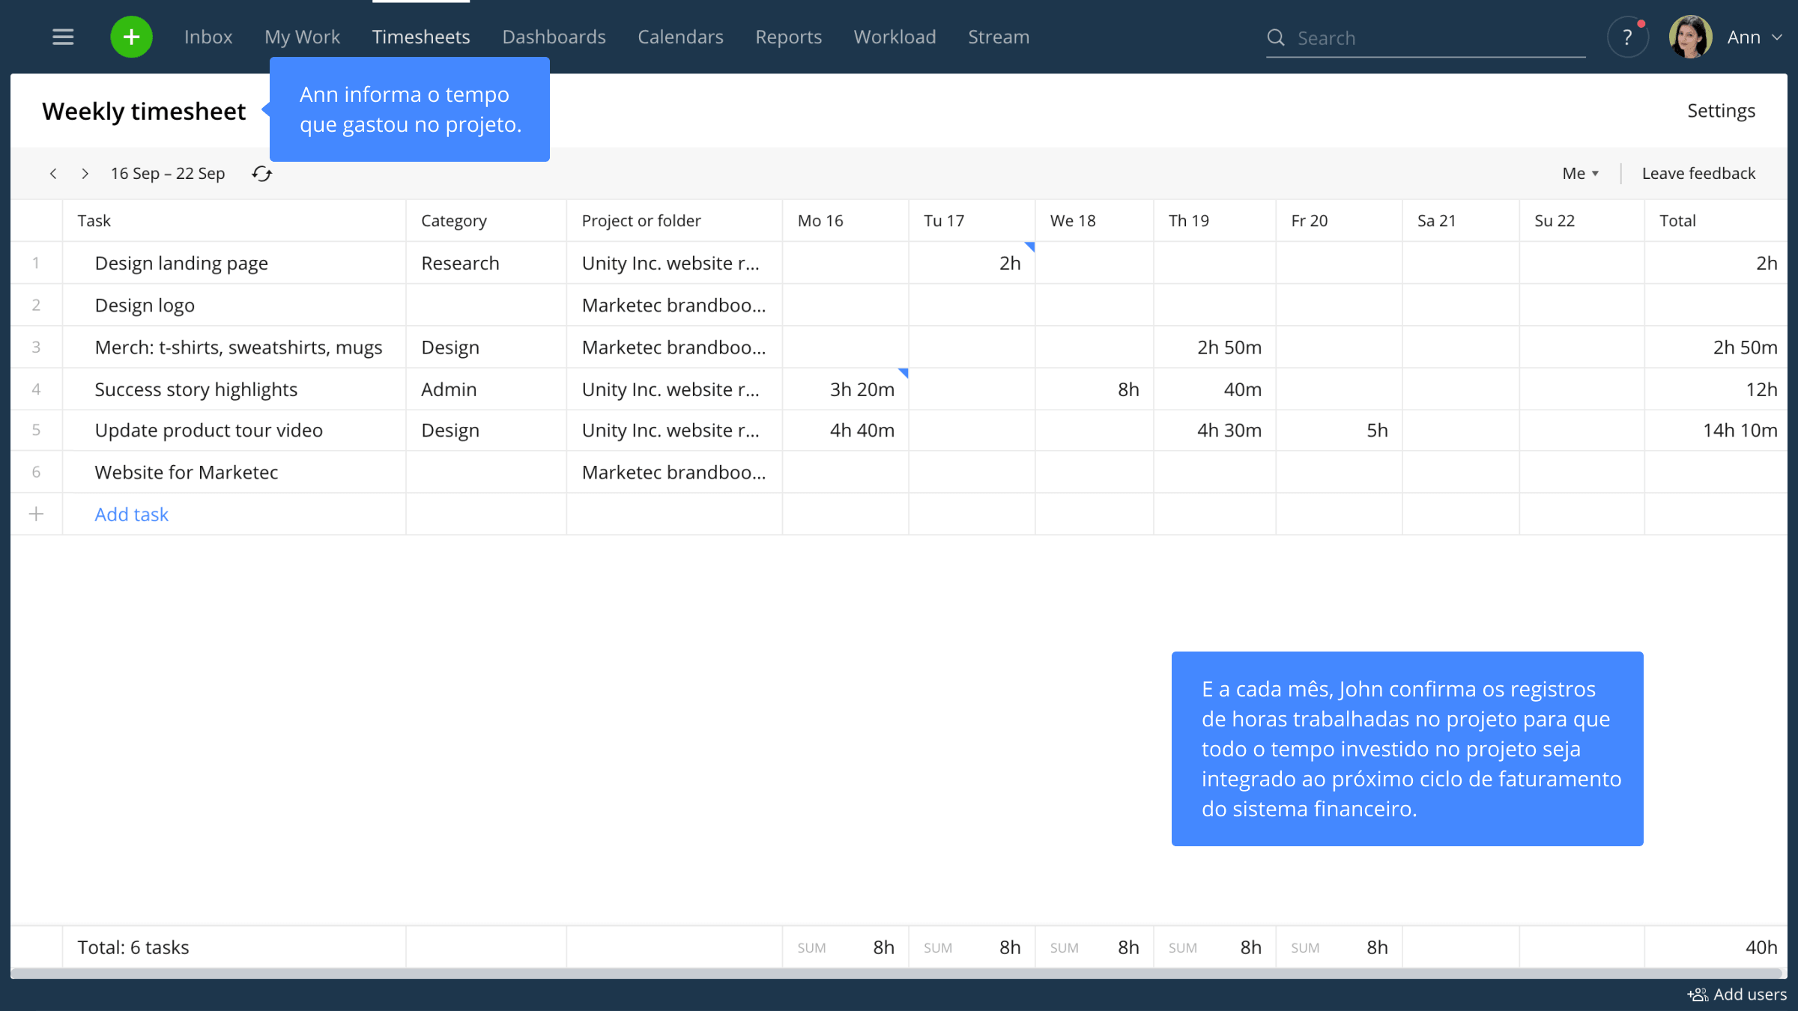
Task: Click the refresh timesheet icon
Action: 261,174
